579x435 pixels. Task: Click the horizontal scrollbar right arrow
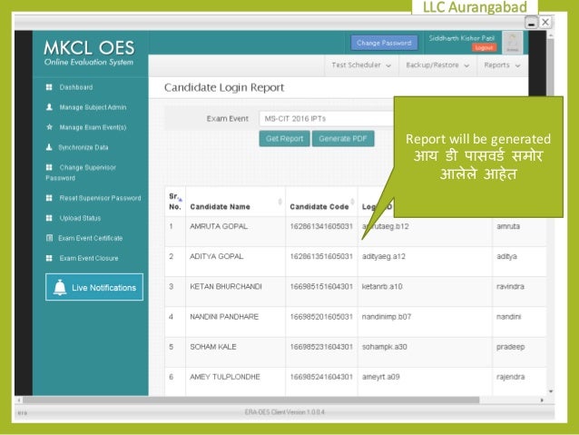(x=542, y=400)
